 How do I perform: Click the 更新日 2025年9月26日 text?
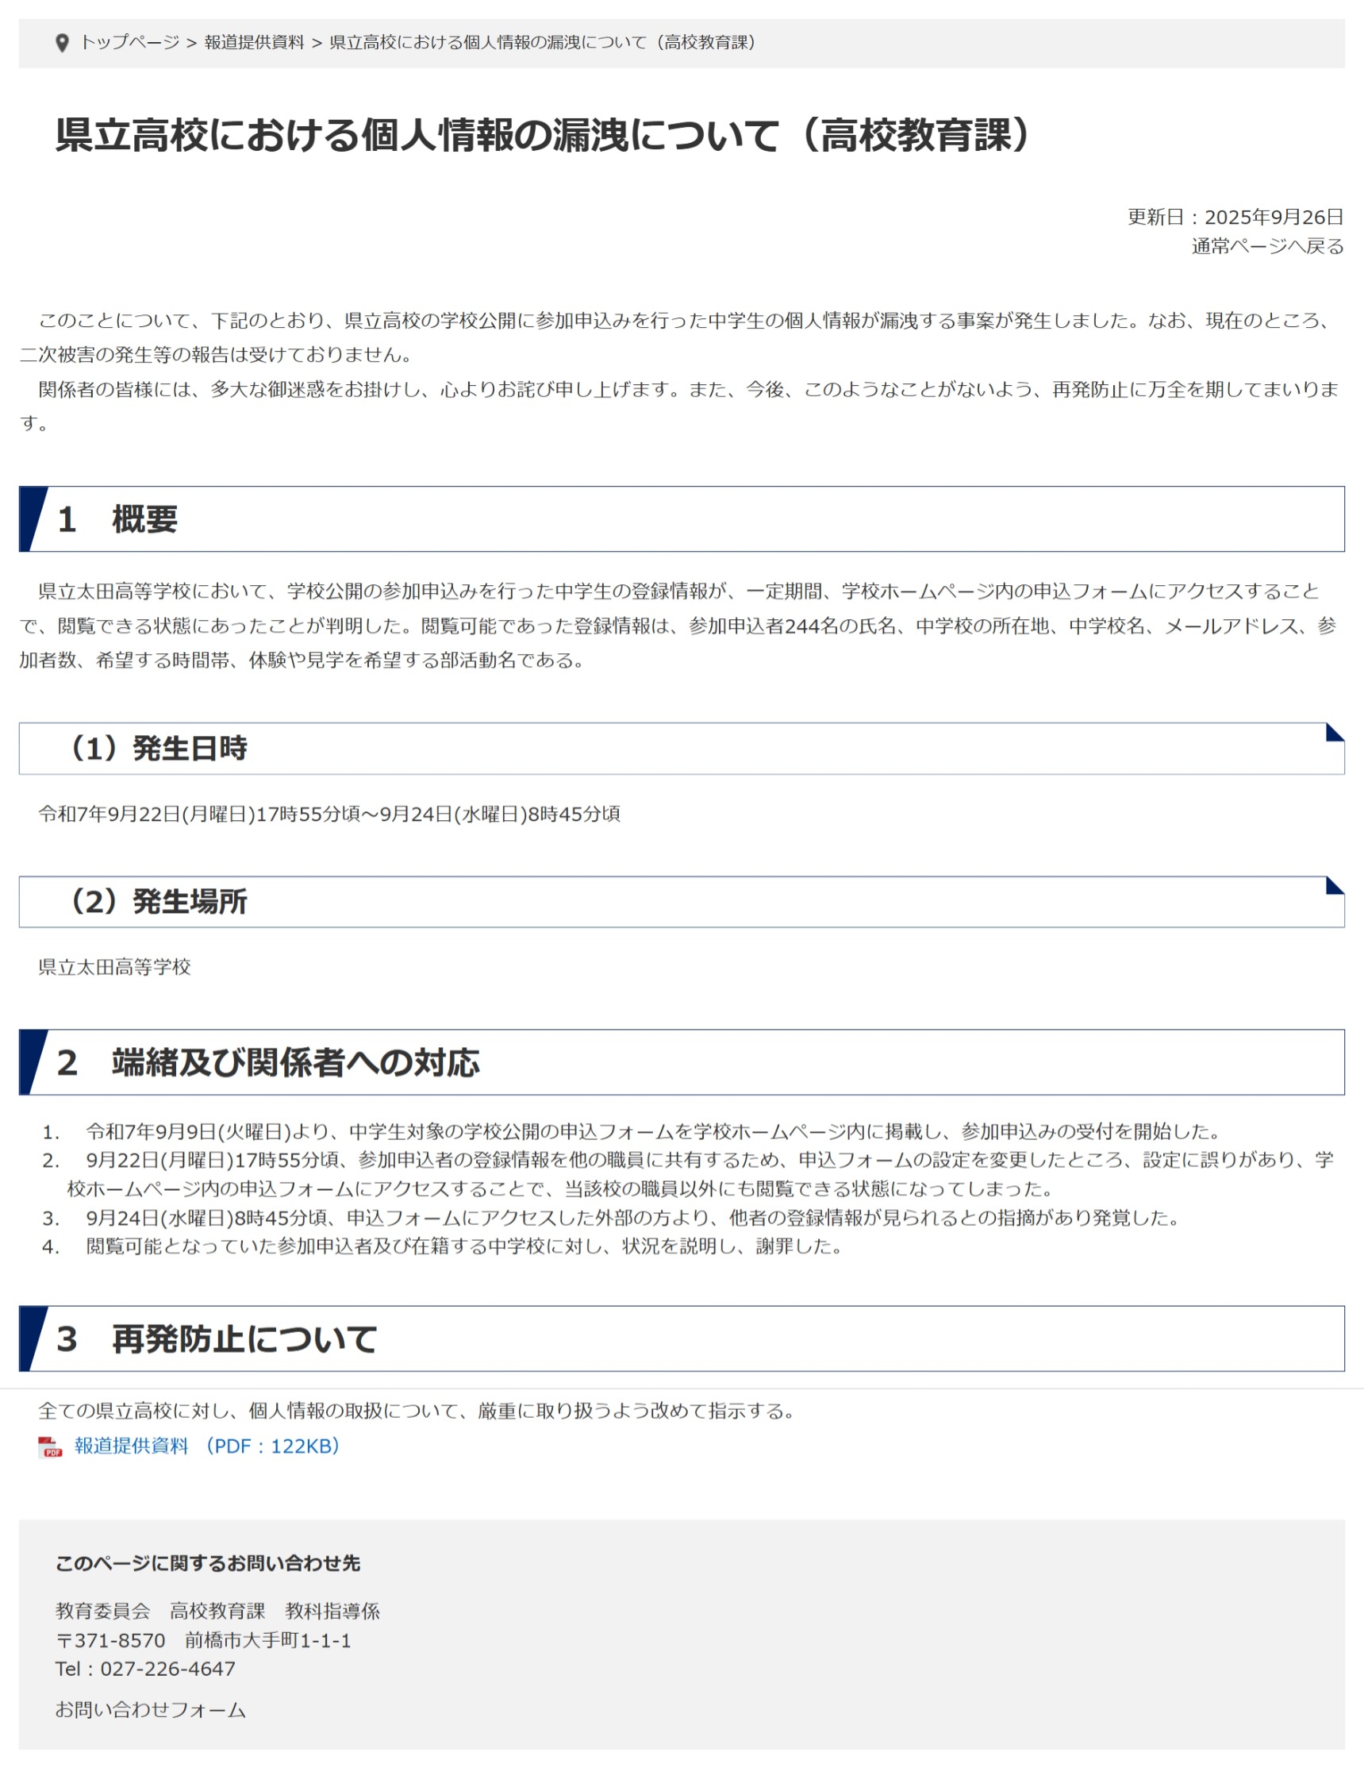(x=1235, y=217)
